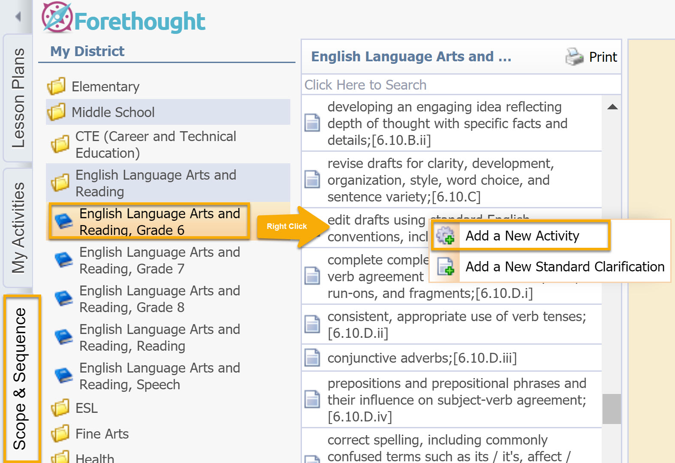Click the document icon for conjunctive adverbs
The width and height of the screenshot is (675, 463).
[x=312, y=357]
